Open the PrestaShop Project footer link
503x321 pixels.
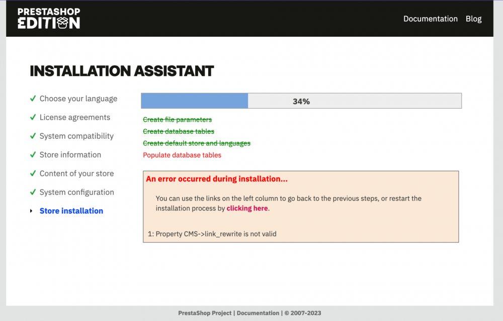(x=205, y=313)
